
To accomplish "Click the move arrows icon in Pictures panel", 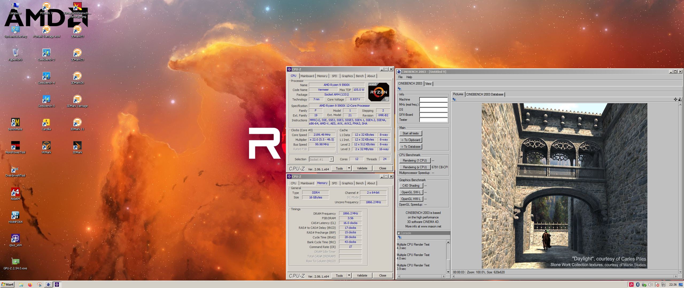I will point(675,99).
